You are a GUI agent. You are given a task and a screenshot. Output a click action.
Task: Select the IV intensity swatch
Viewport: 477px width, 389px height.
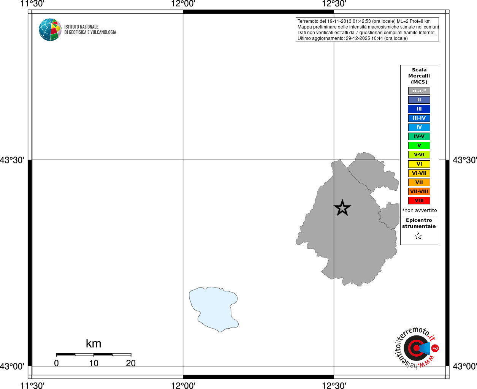[419, 127]
